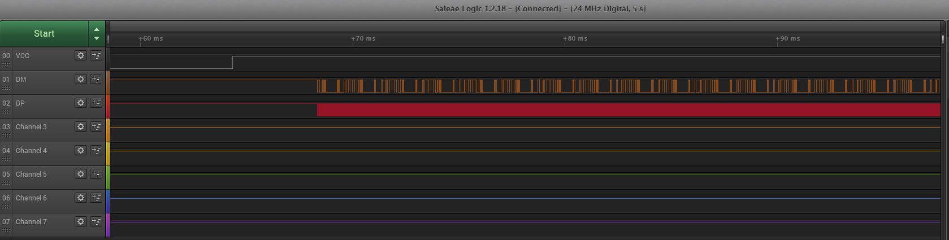The height and width of the screenshot is (240, 949).
Task: Click the down arrow beside Start
Action: pyautogui.click(x=97, y=38)
